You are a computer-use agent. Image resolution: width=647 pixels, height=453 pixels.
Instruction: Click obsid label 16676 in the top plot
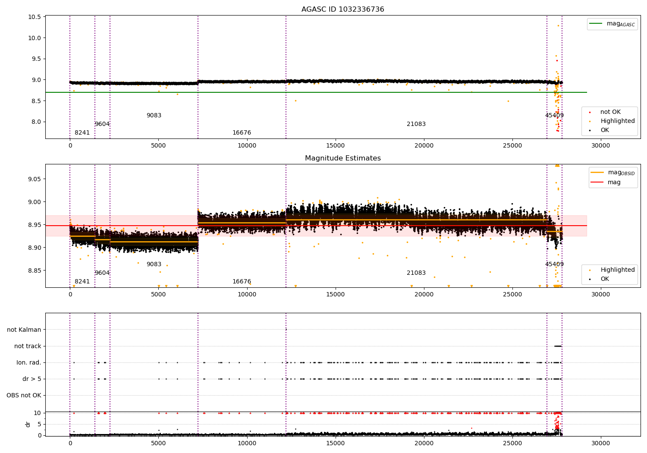tap(242, 133)
